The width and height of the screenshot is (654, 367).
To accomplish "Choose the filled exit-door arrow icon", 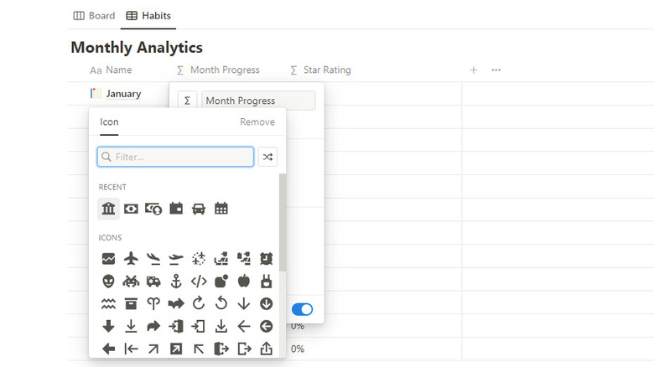I will [x=221, y=349].
